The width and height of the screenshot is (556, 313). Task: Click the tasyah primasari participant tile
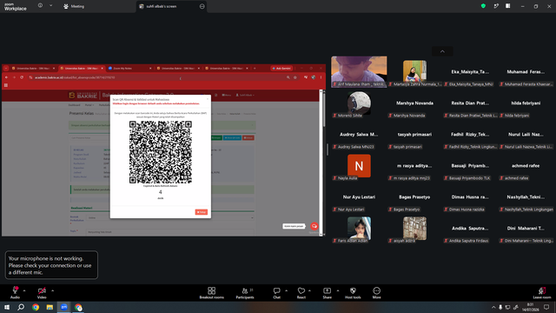click(x=414, y=135)
